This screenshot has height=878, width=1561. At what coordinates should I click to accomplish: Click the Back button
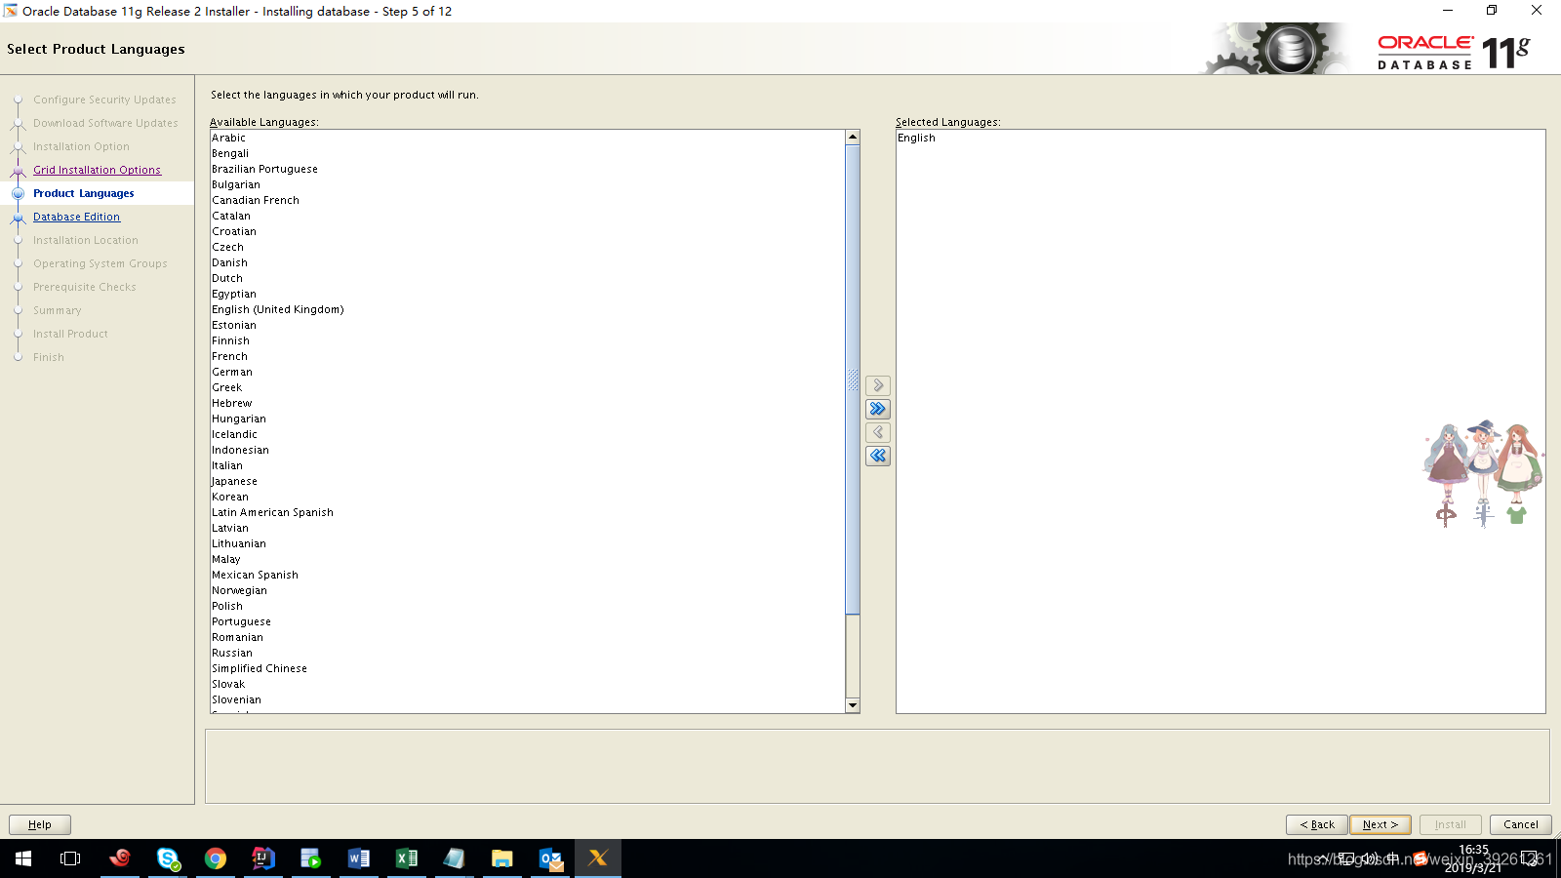[x=1317, y=824]
